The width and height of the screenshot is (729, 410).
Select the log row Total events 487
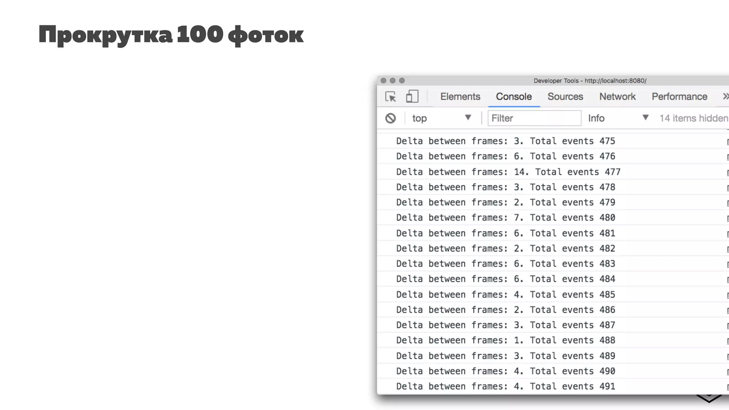[553, 325]
